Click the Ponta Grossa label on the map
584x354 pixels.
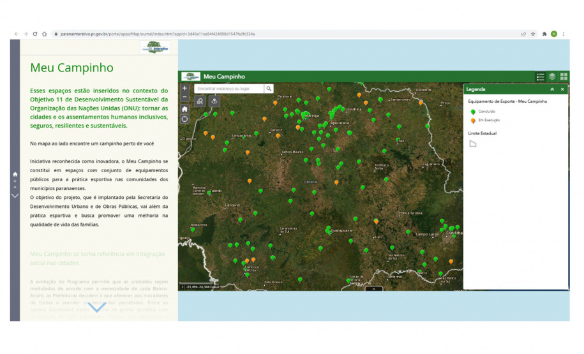(x=411, y=213)
